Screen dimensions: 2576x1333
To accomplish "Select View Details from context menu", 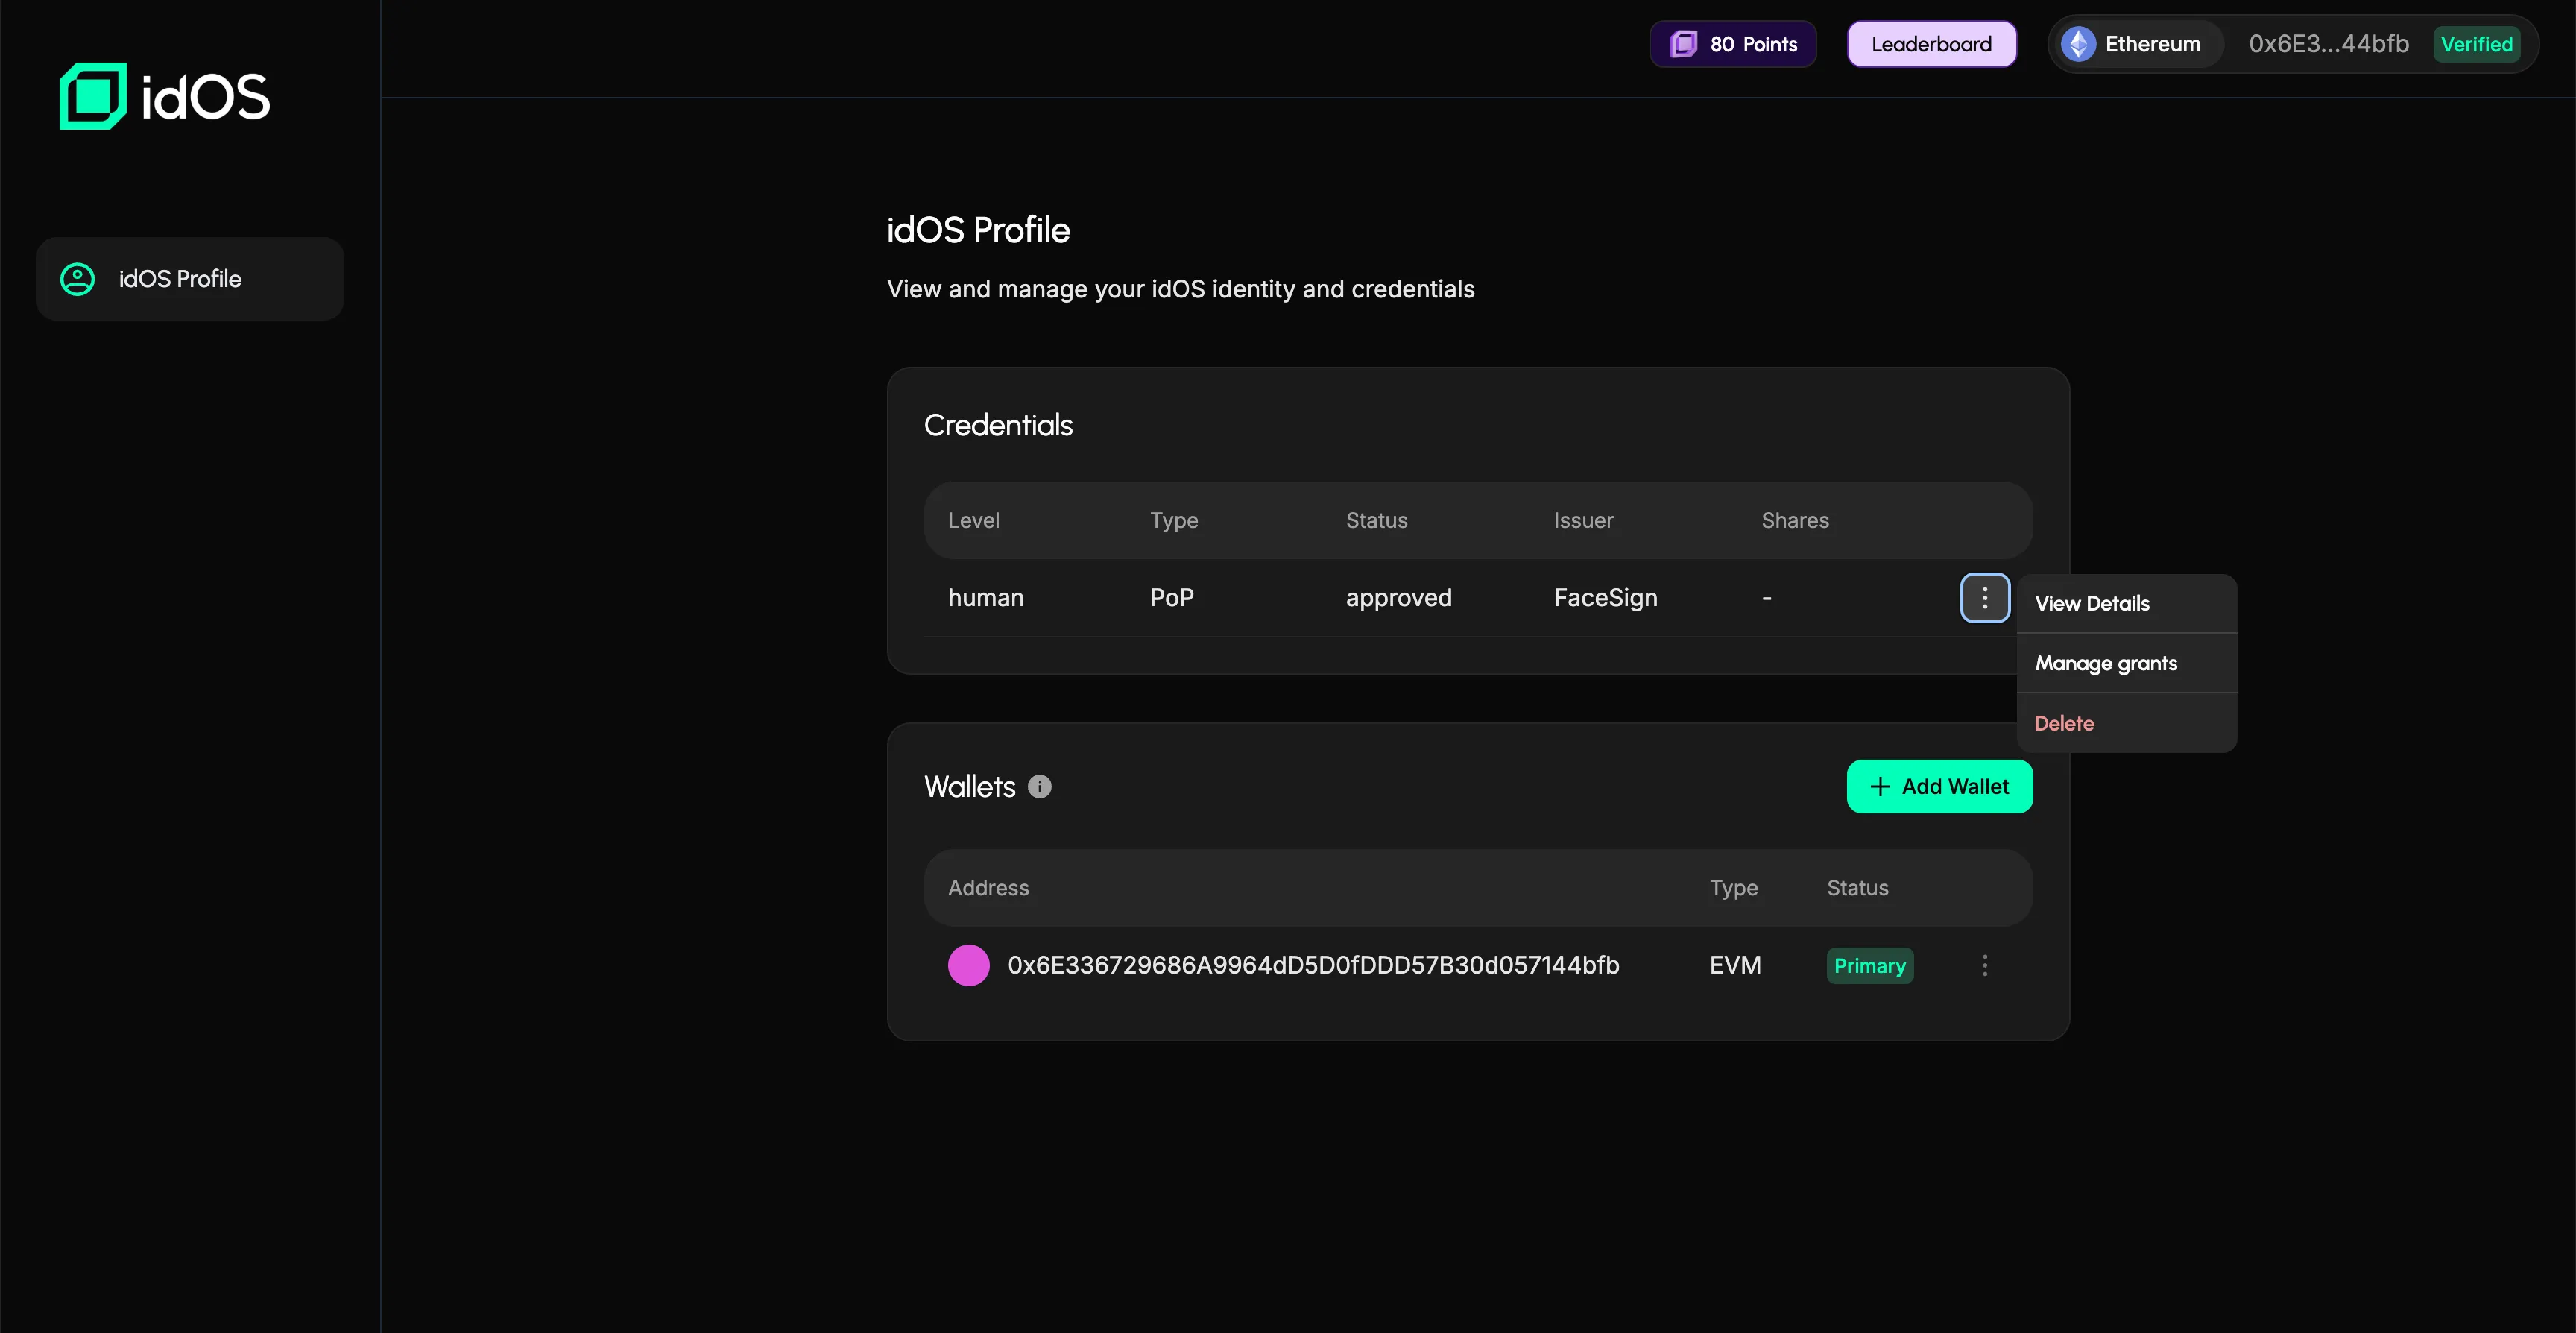I will point(2092,603).
